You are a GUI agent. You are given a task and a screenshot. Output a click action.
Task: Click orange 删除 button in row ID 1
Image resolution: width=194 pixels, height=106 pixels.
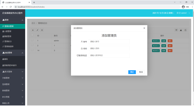[x=170, y=41]
